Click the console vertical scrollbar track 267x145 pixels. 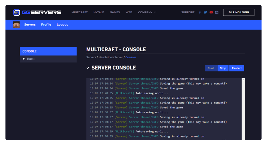[243, 111]
